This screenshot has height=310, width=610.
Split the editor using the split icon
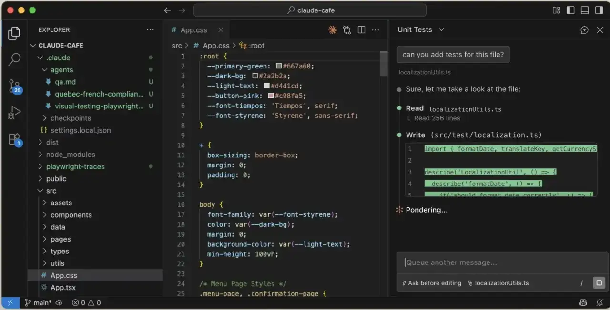tap(361, 29)
